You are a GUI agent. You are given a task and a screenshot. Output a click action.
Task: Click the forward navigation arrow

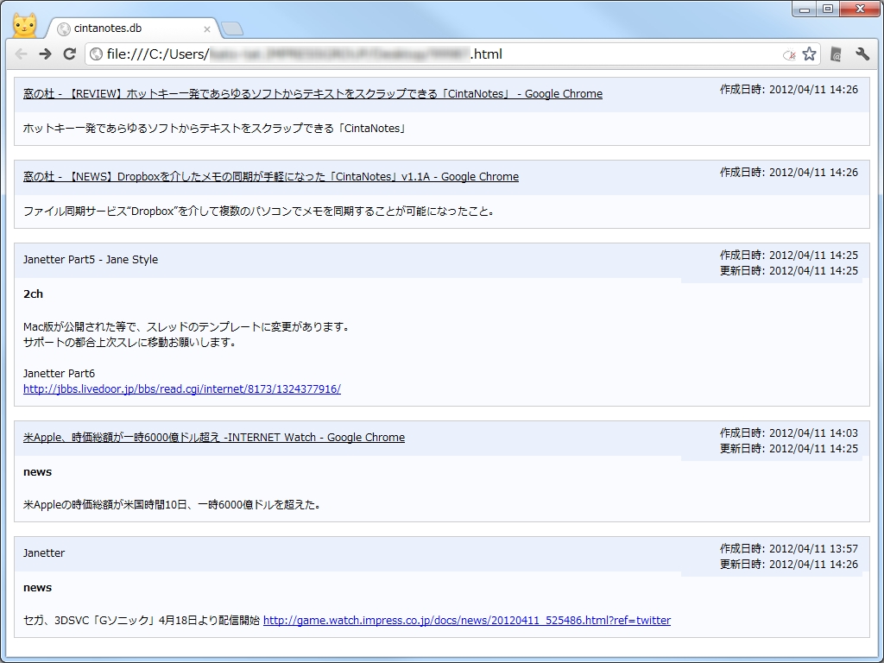[46, 54]
